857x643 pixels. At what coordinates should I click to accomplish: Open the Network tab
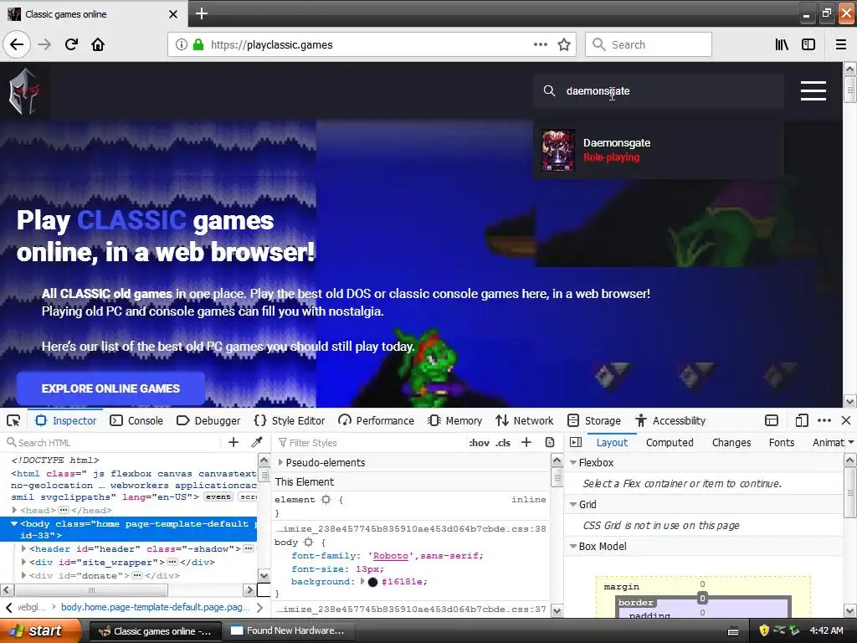coord(525,420)
